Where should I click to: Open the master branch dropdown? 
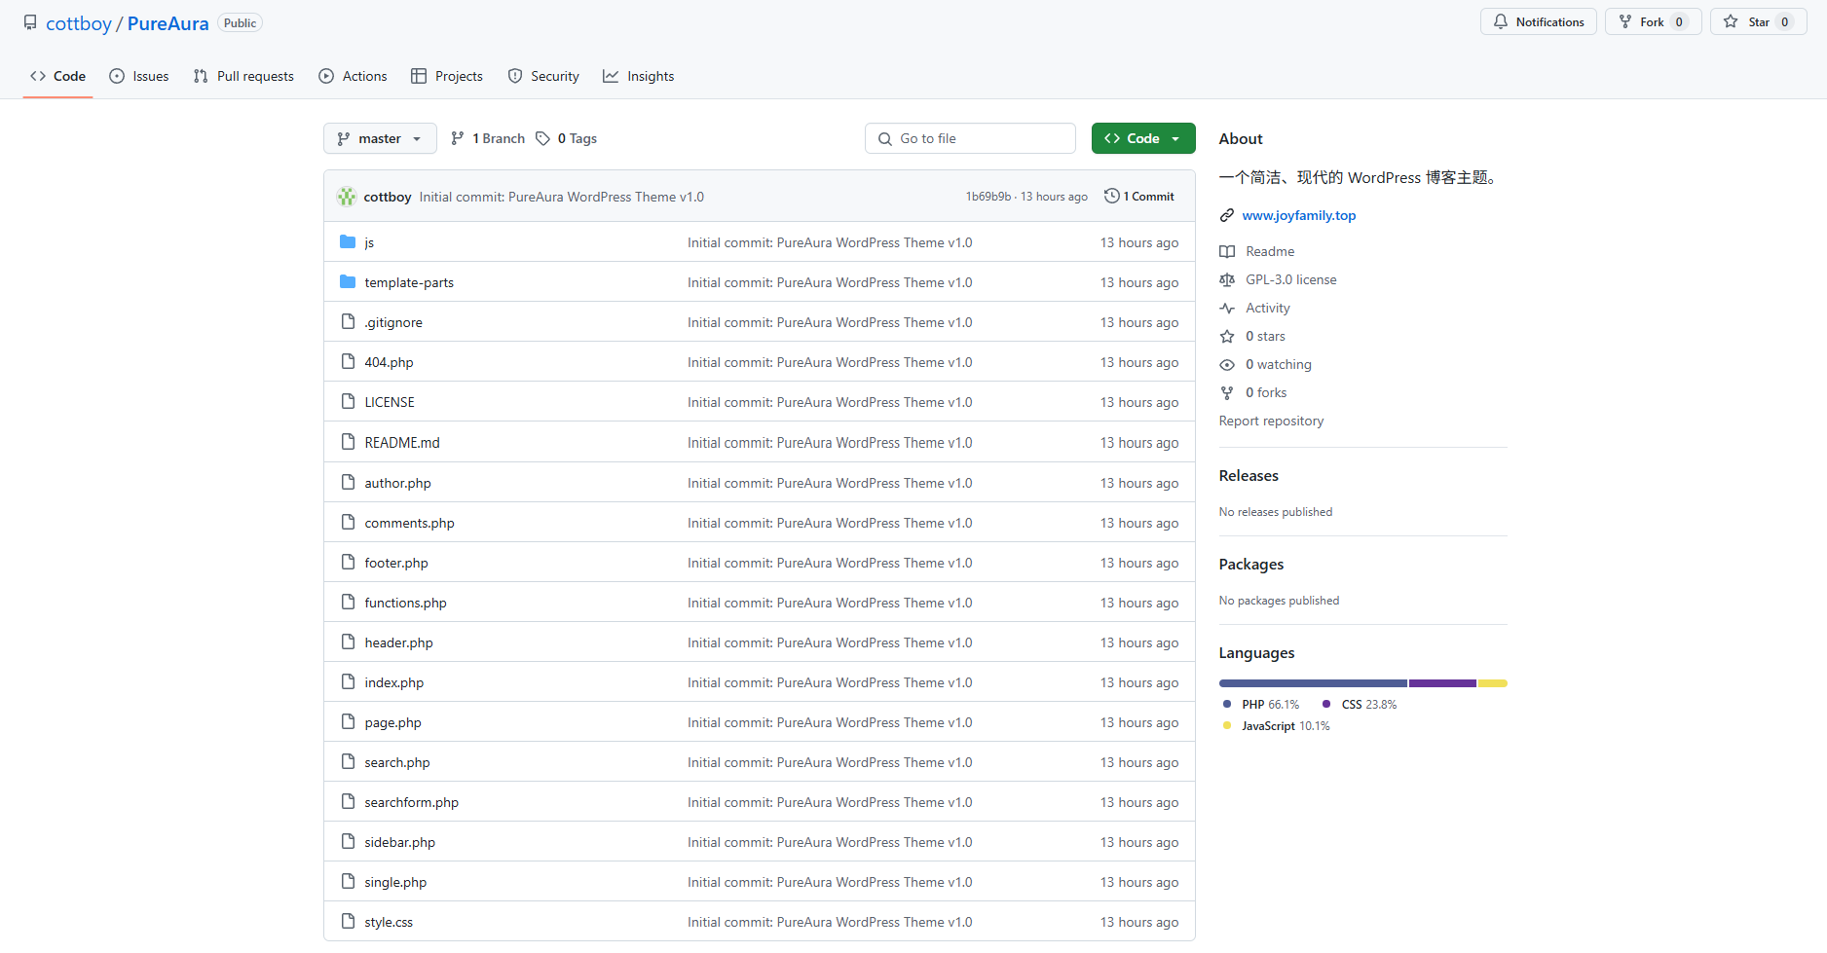[x=380, y=138]
